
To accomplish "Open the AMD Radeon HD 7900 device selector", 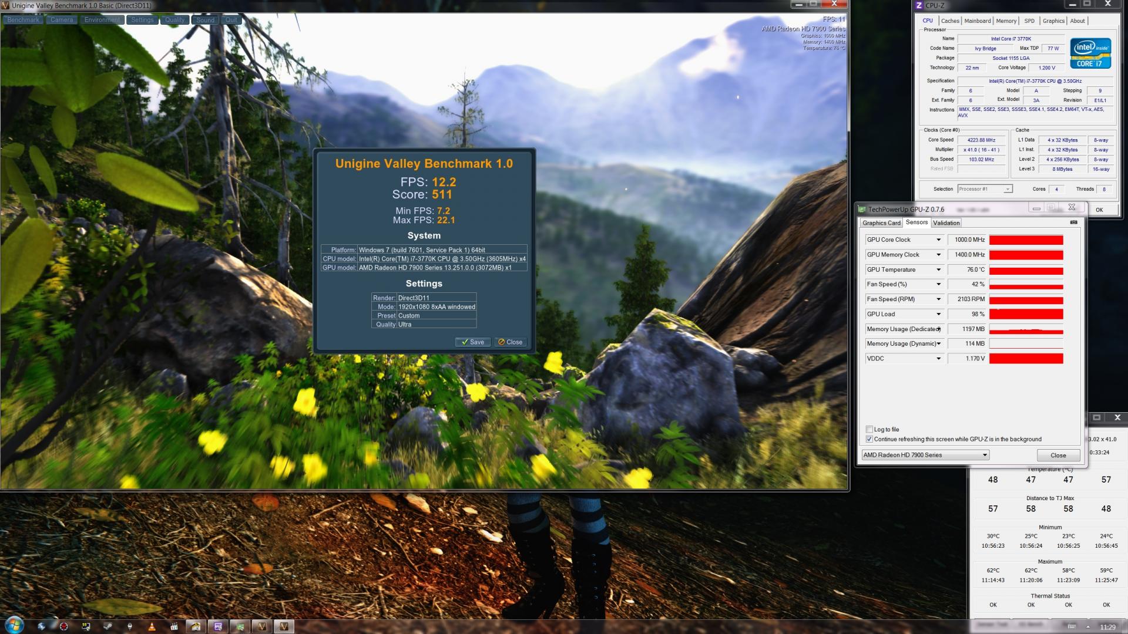I will pos(925,455).
